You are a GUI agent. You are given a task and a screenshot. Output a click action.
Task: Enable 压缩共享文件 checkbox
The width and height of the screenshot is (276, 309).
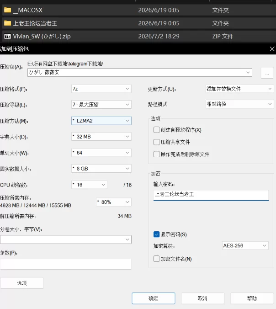tap(156, 142)
